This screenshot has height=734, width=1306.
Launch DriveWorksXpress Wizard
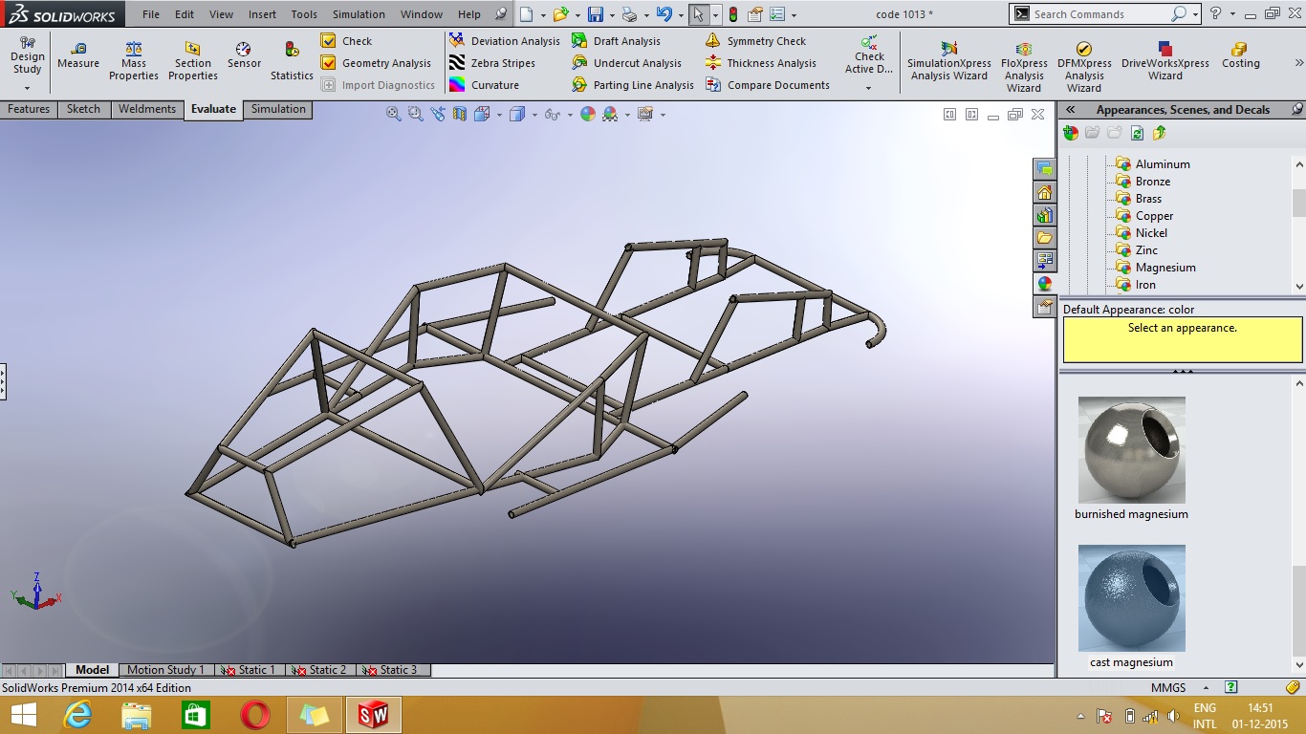coord(1165,61)
